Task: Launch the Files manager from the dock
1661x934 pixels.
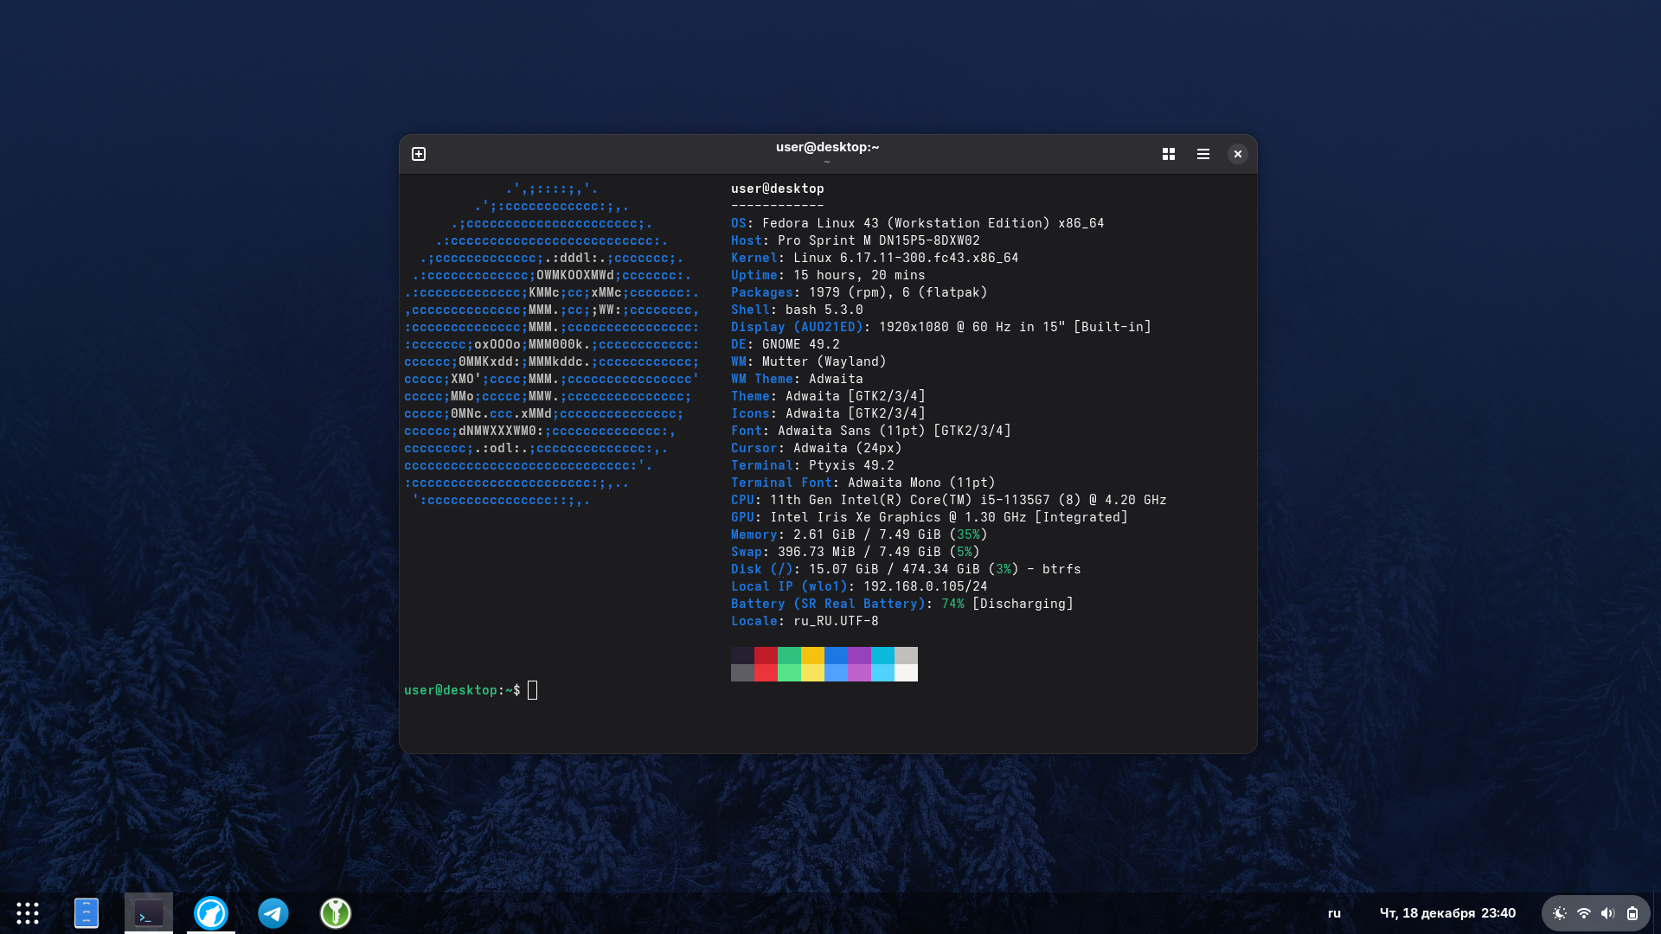Action: (87, 913)
